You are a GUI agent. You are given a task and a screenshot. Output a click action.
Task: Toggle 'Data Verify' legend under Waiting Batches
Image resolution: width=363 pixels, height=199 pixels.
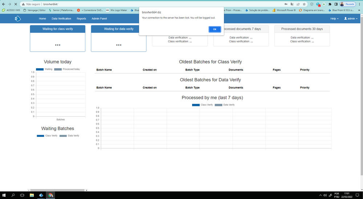click(x=69, y=136)
